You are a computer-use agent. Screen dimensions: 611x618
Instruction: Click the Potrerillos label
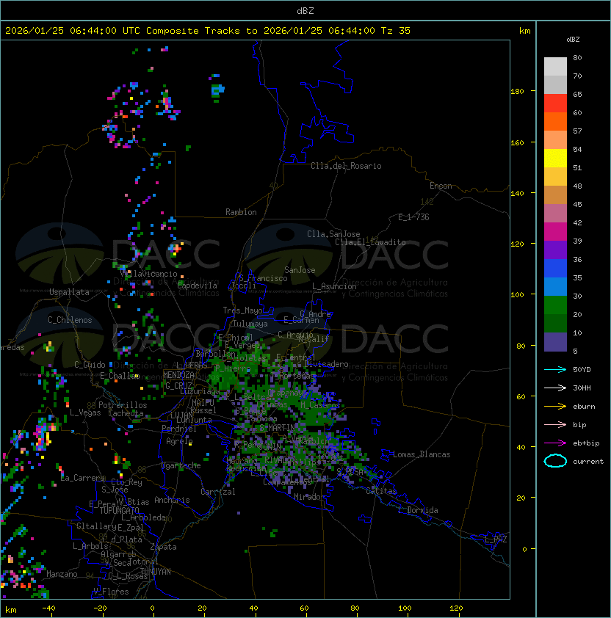(x=123, y=405)
